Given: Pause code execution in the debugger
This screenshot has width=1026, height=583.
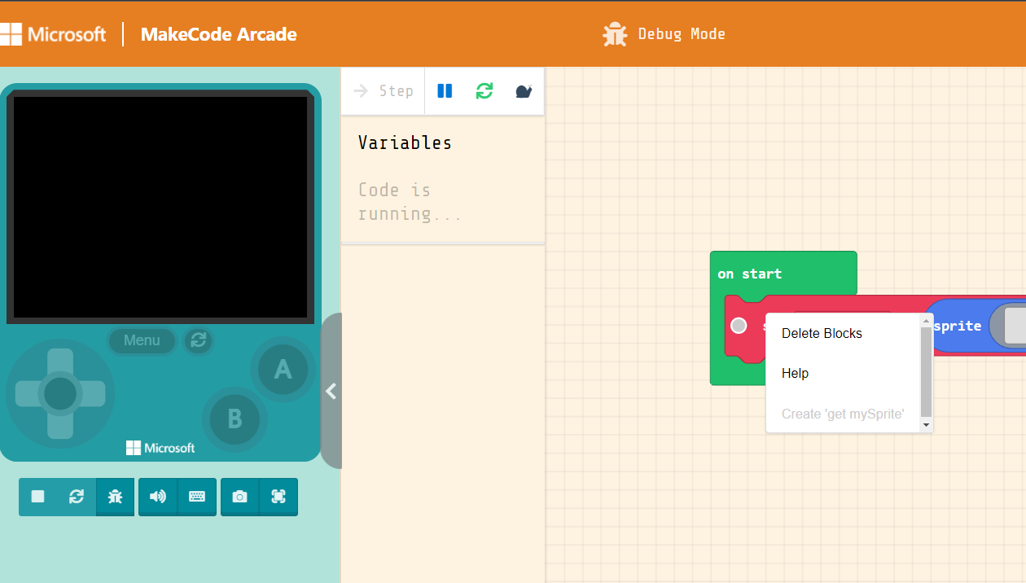Looking at the screenshot, I should [445, 90].
